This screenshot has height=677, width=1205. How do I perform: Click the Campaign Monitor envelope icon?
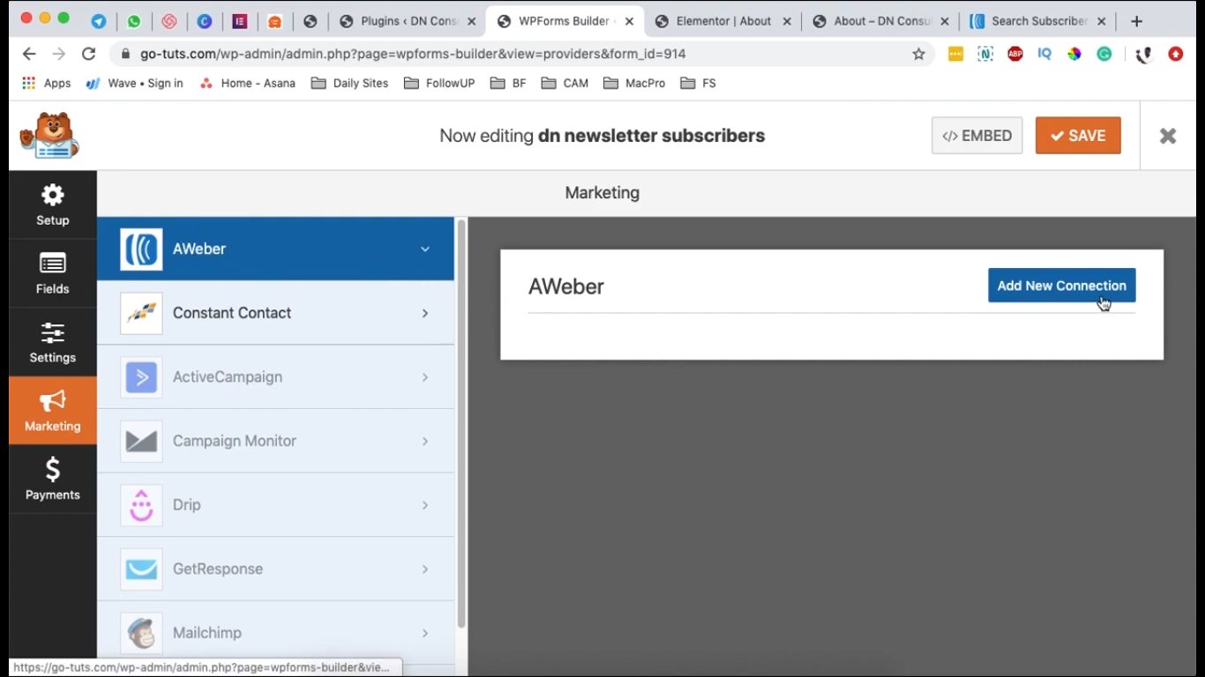(141, 441)
